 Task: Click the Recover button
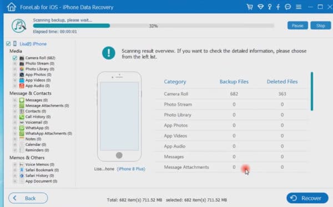[x=307, y=198]
